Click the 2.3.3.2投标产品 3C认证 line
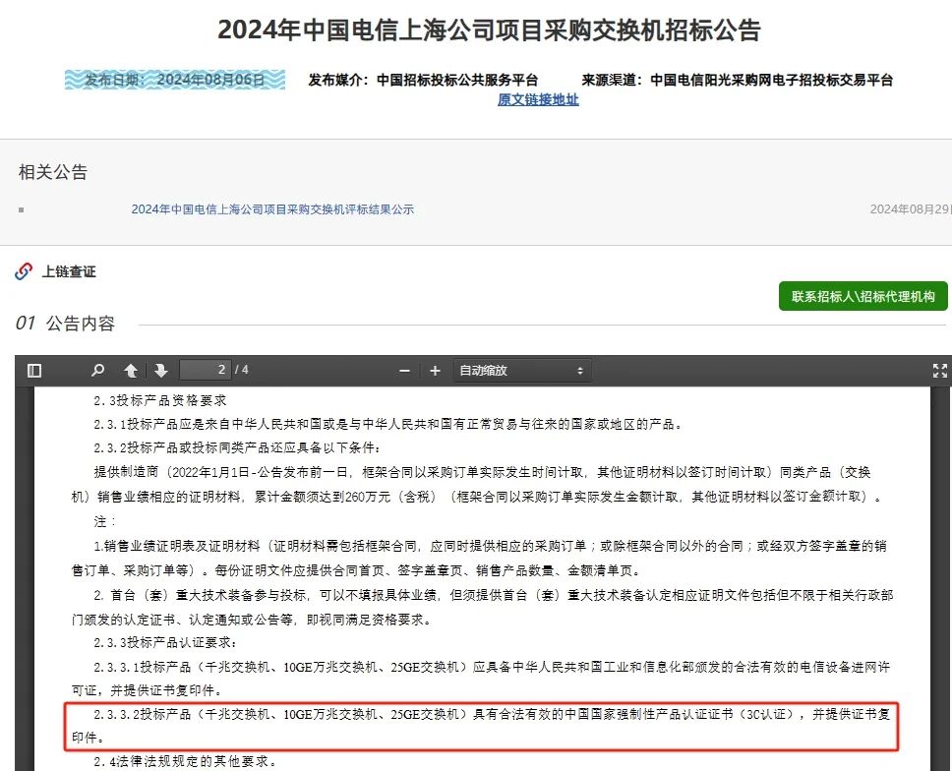 (x=481, y=726)
